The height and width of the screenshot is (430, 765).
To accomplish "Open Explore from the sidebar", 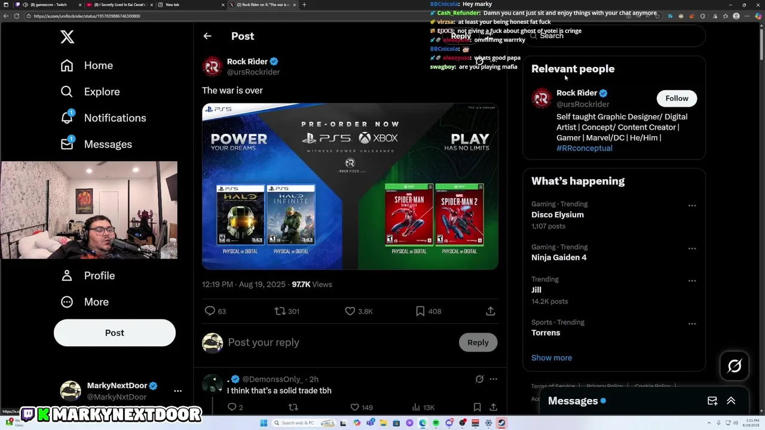I will [90, 92].
